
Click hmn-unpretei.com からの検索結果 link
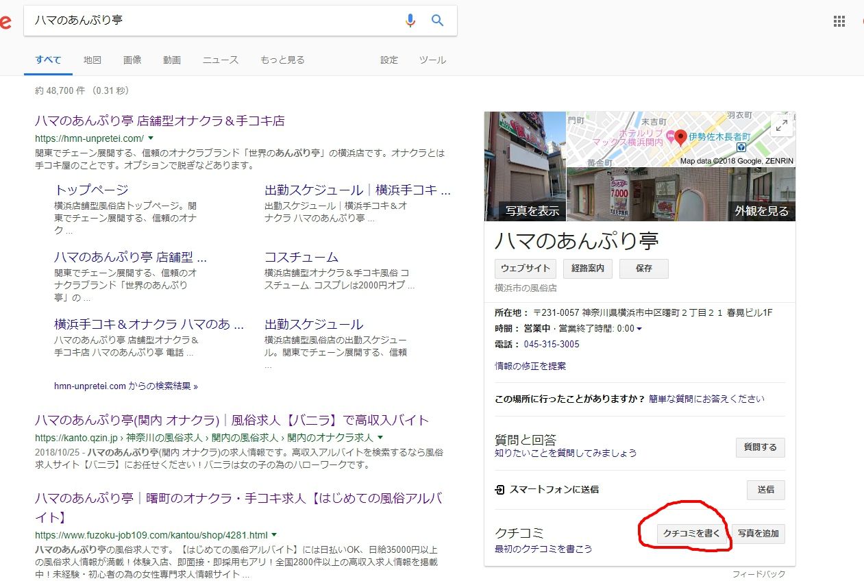click(x=126, y=386)
